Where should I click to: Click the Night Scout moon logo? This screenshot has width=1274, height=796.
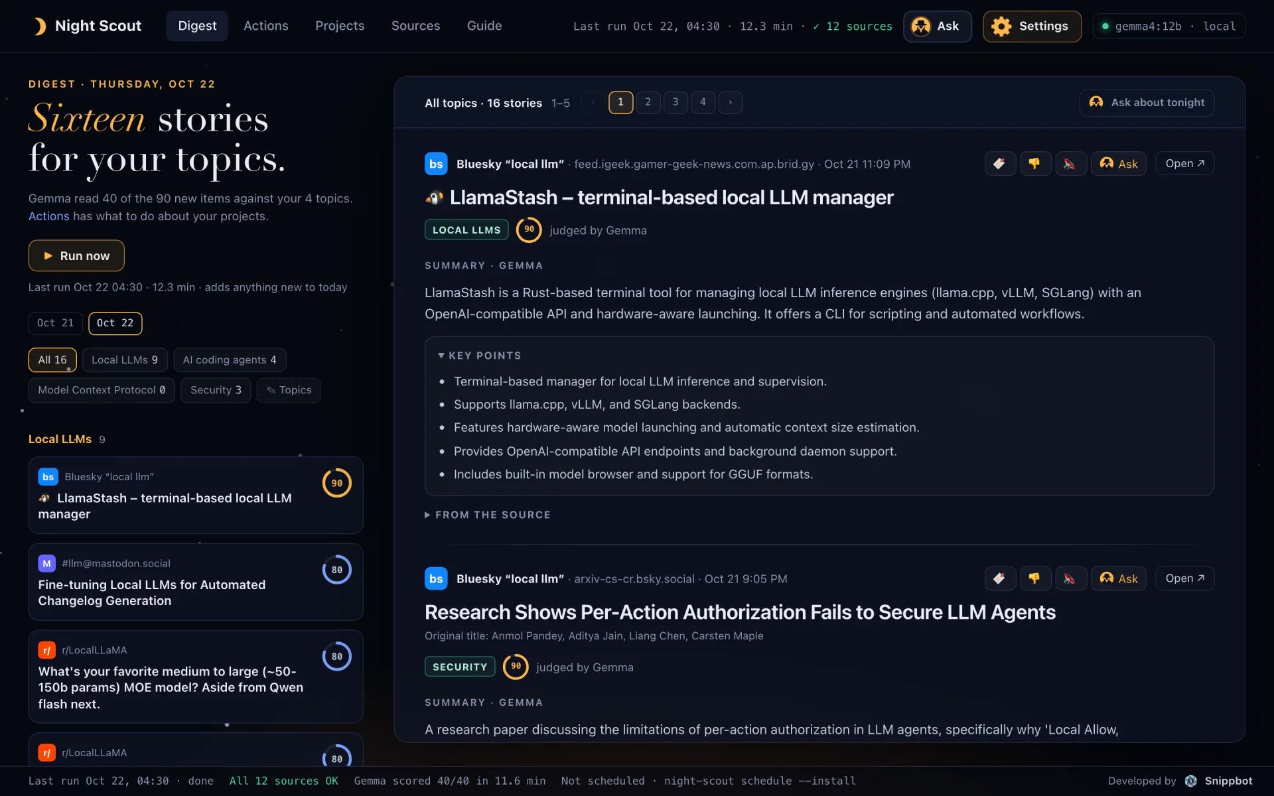click(x=40, y=26)
